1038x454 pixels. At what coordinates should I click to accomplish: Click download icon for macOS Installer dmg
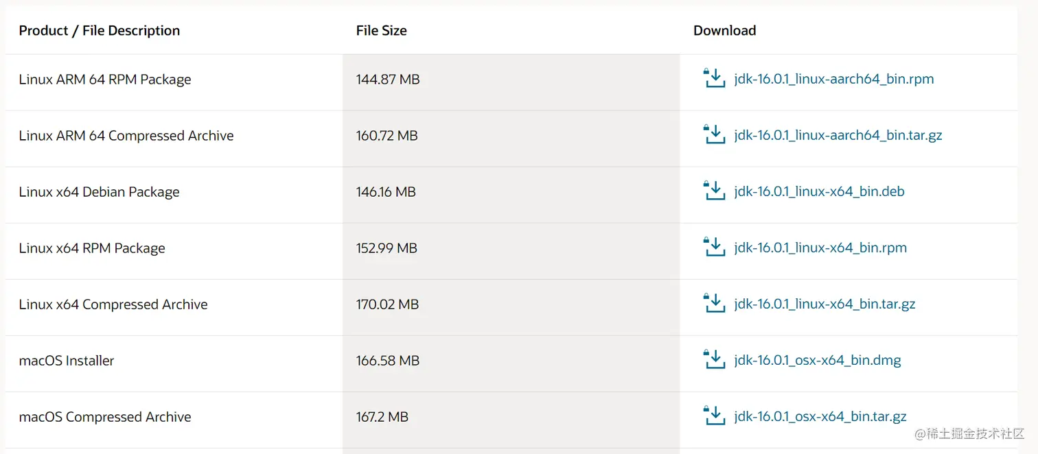pos(714,359)
